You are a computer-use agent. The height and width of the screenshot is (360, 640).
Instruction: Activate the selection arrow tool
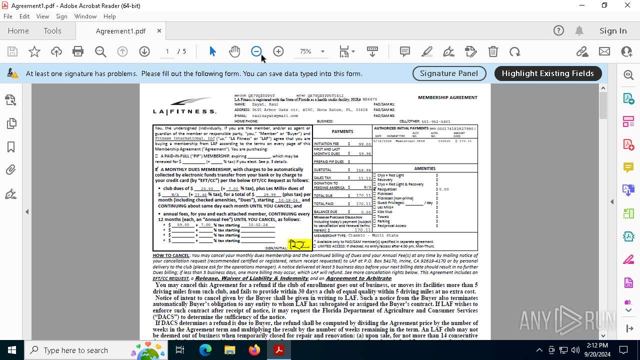212,51
